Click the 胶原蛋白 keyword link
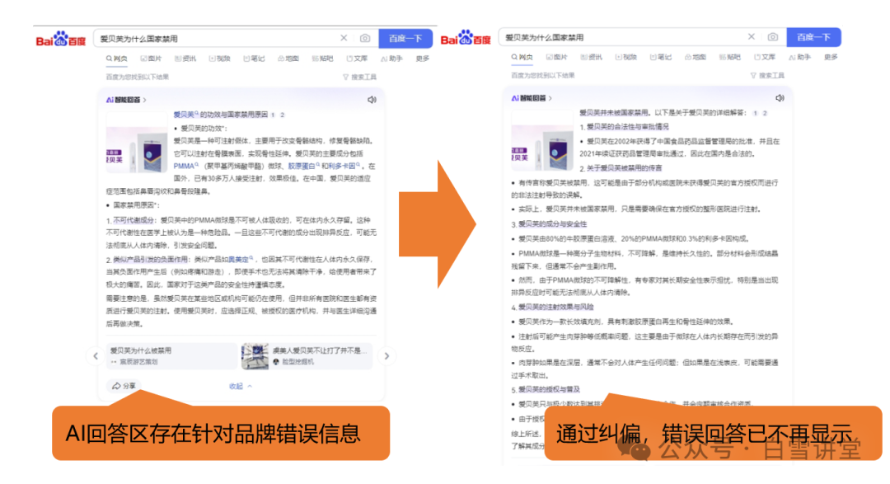Screen dimensions: 890x484 [x=303, y=166]
